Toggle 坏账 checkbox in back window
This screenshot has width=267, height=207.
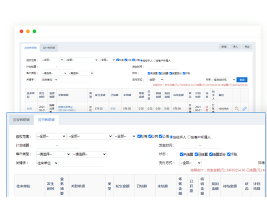(184, 73)
